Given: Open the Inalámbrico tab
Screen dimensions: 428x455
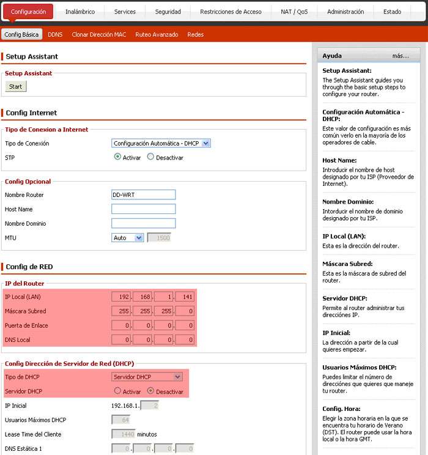Looking at the screenshot, I should 79,12.
